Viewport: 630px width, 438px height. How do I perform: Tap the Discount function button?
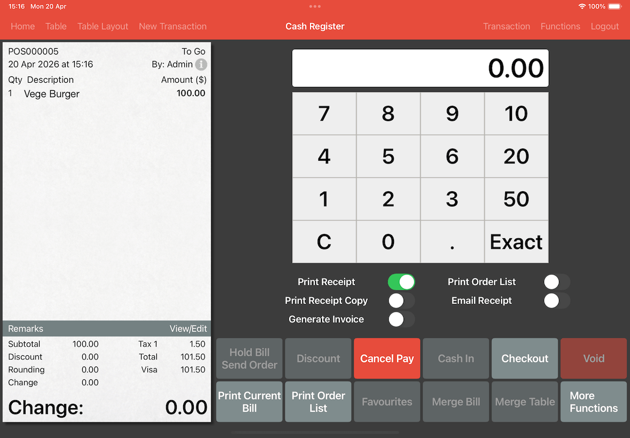(x=318, y=358)
